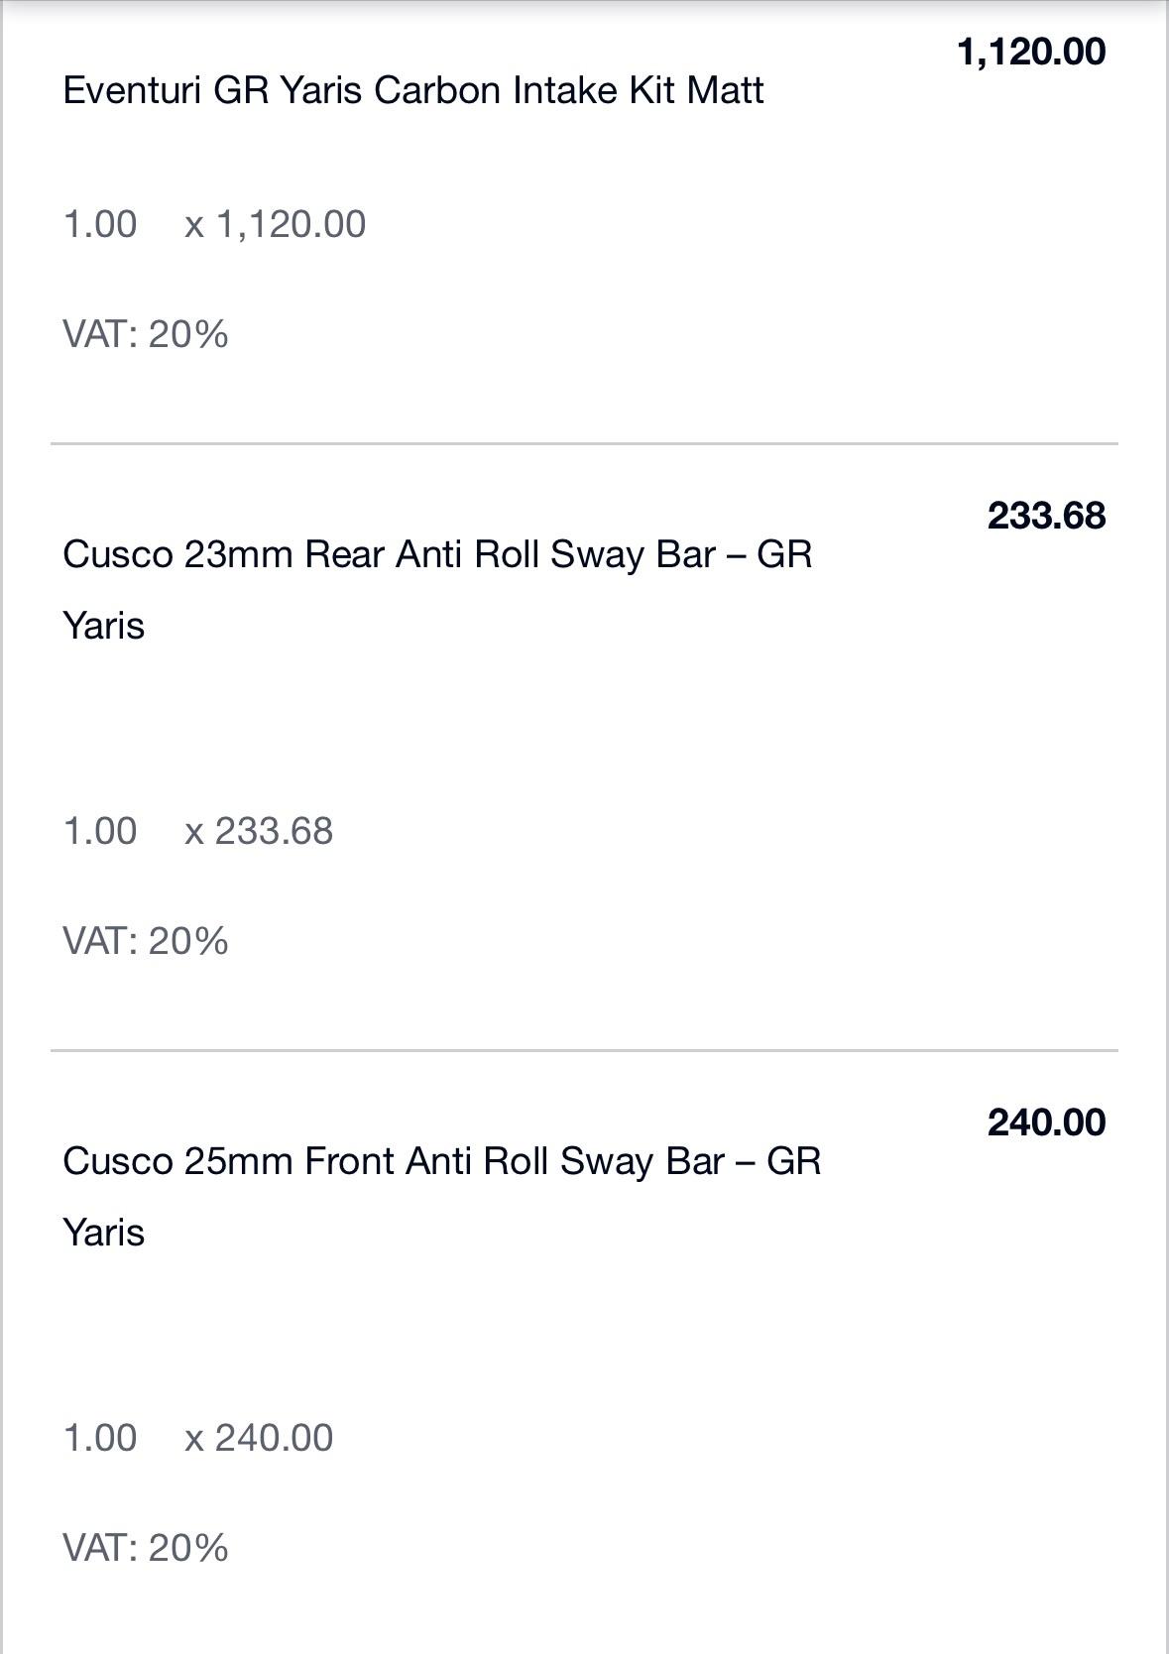The image size is (1169, 1654).
Task: Click the unit price x 240.00
Action: point(259,1438)
